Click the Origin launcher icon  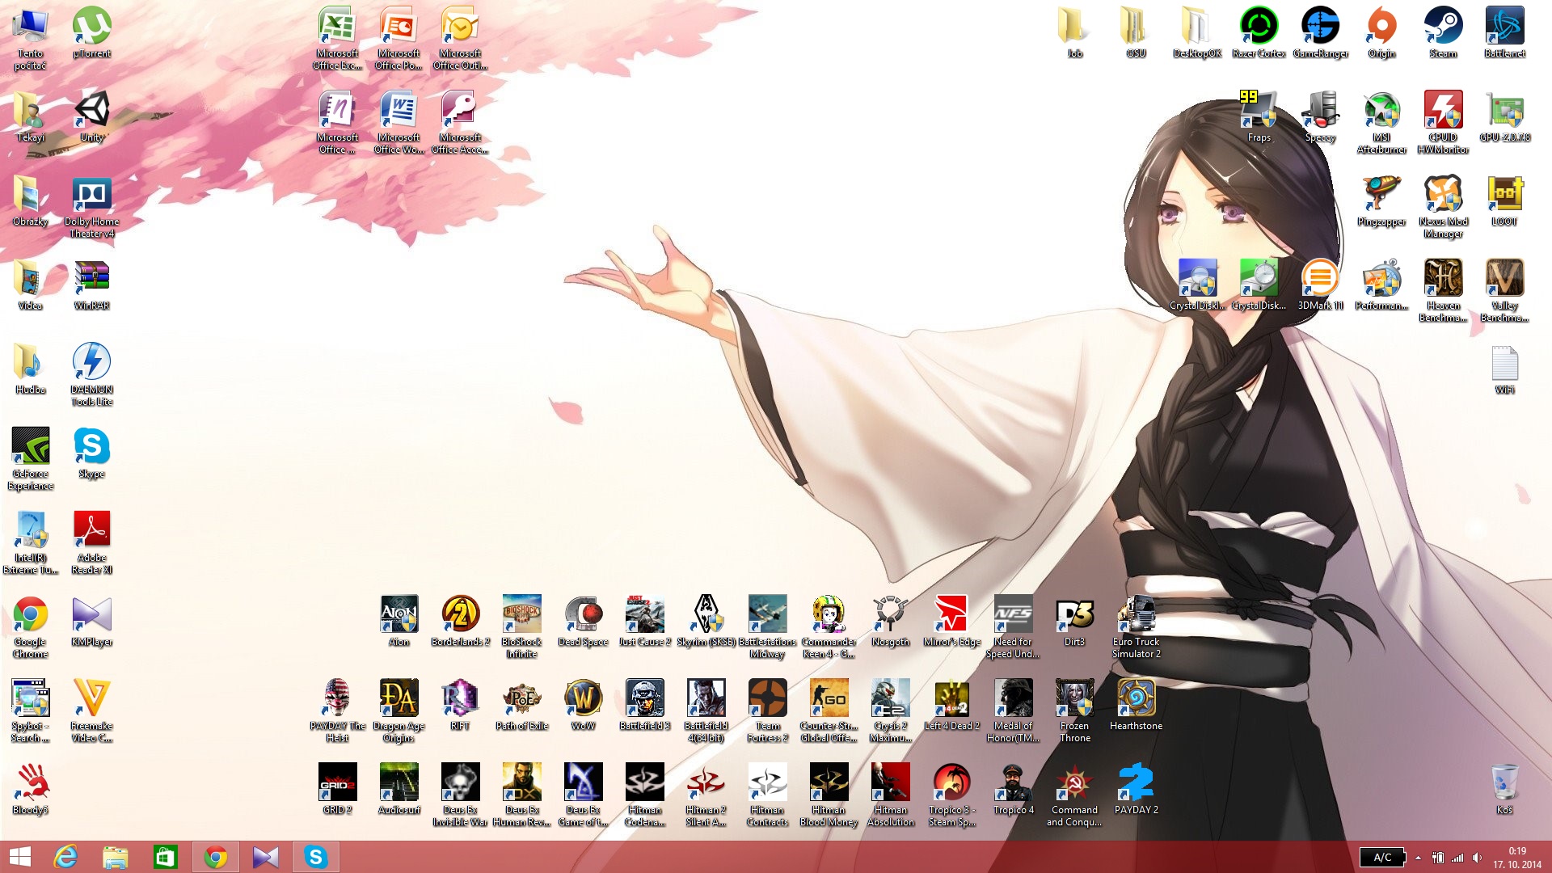1381,27
